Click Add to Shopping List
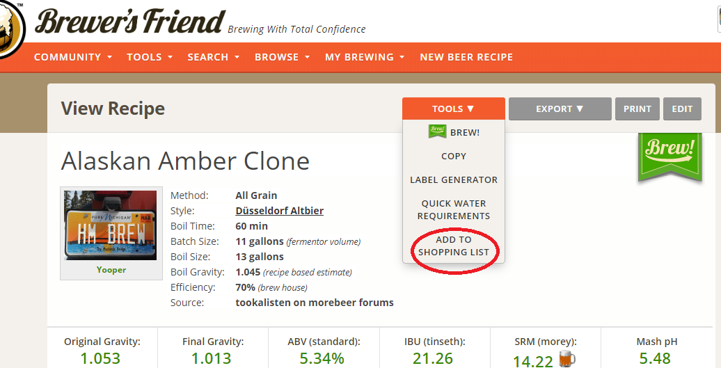This screenshot has width=721, height=368. point(454,246)
